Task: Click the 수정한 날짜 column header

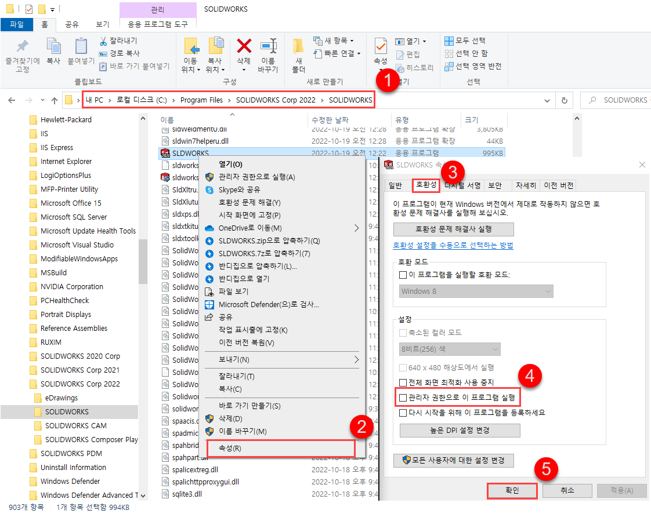Action: 350,120
